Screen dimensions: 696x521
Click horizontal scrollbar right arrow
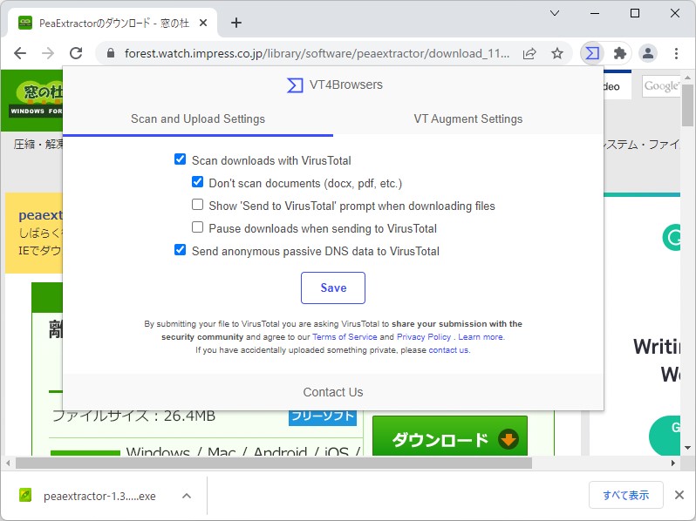673,463
